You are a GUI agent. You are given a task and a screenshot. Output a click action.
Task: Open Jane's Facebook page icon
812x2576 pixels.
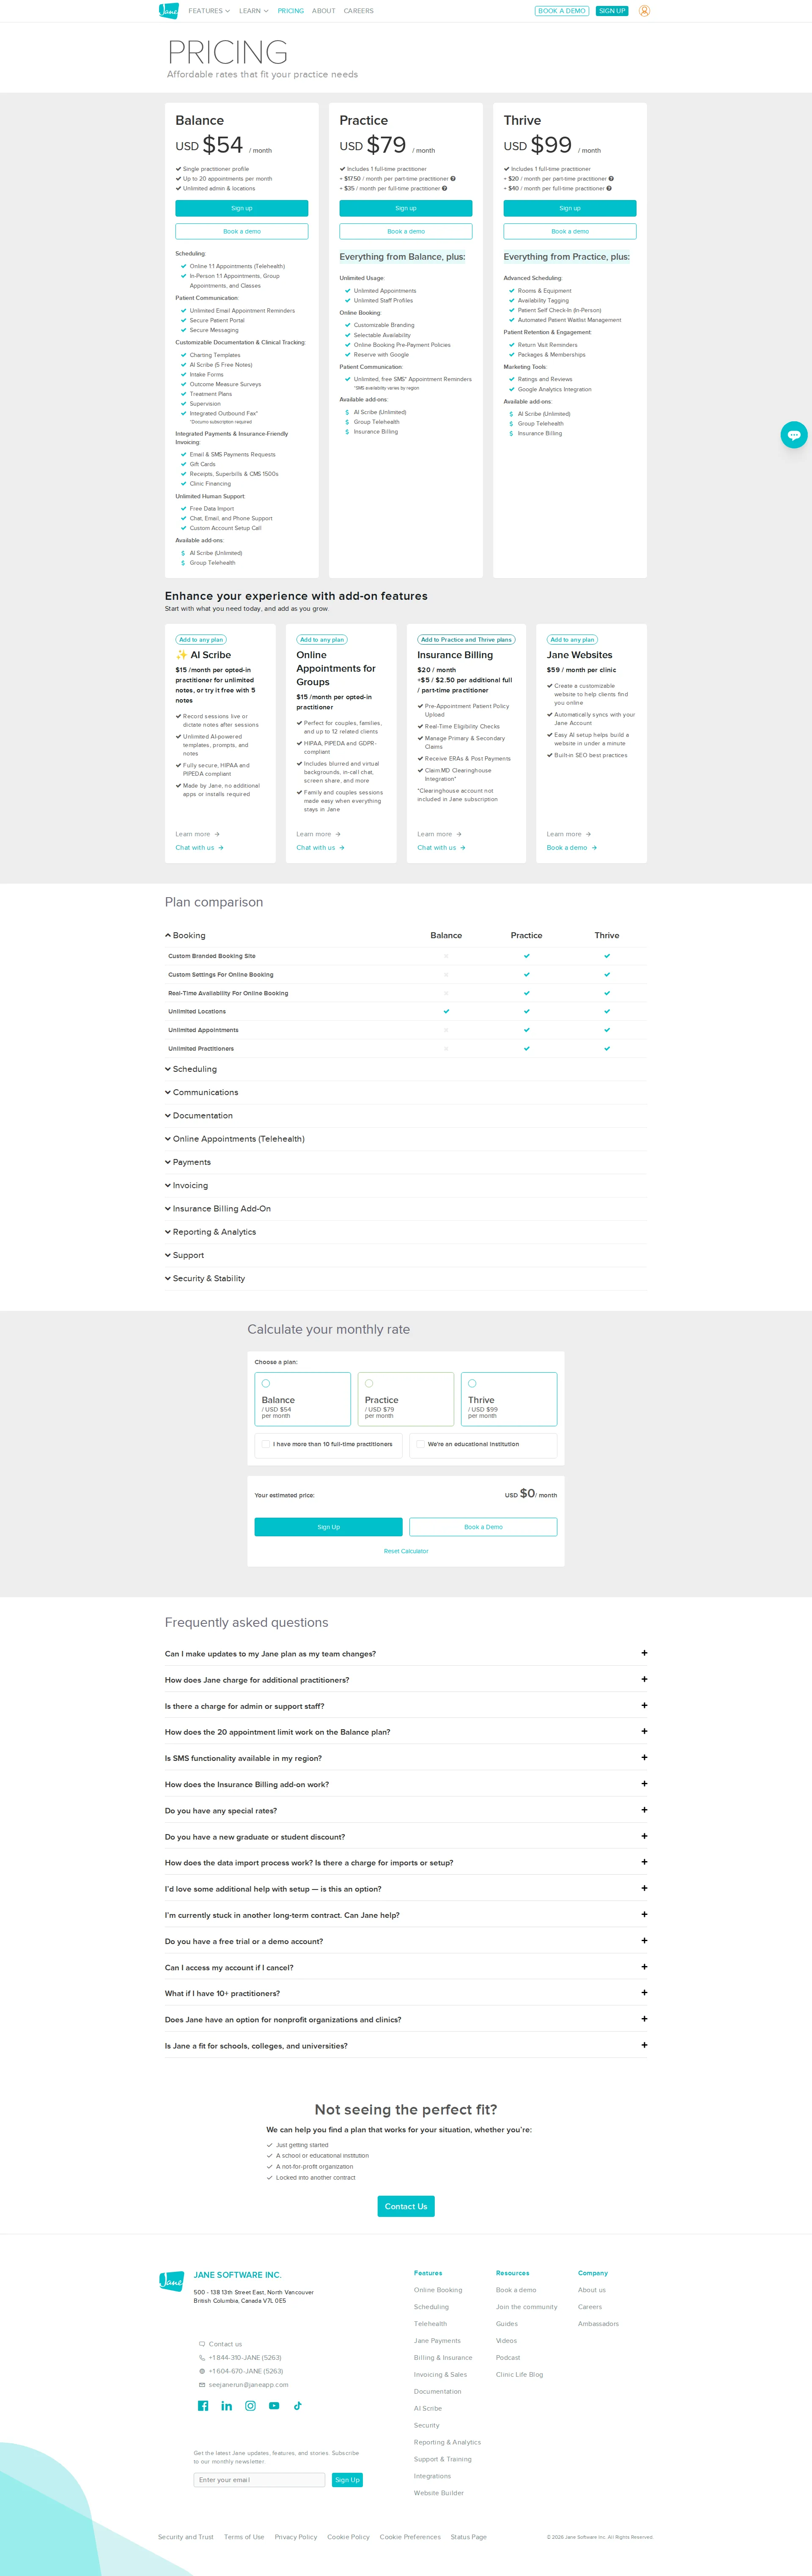tap(203, 2406)
